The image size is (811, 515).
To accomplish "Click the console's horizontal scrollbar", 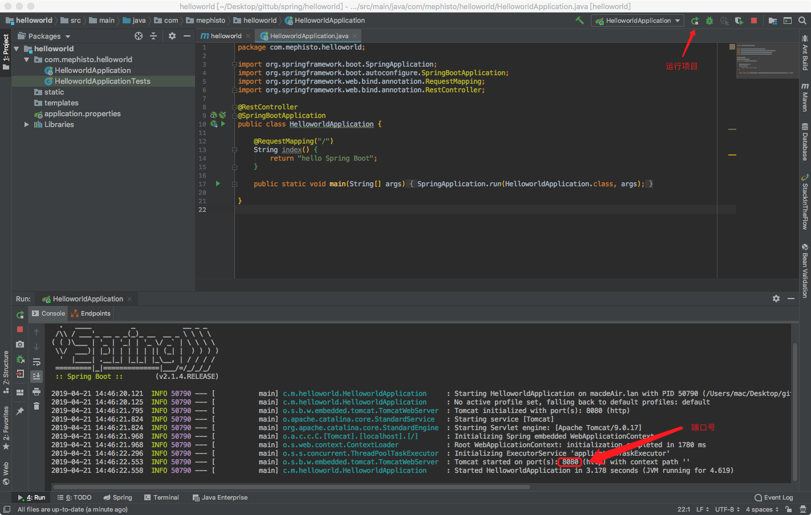I will pos(291,487).
